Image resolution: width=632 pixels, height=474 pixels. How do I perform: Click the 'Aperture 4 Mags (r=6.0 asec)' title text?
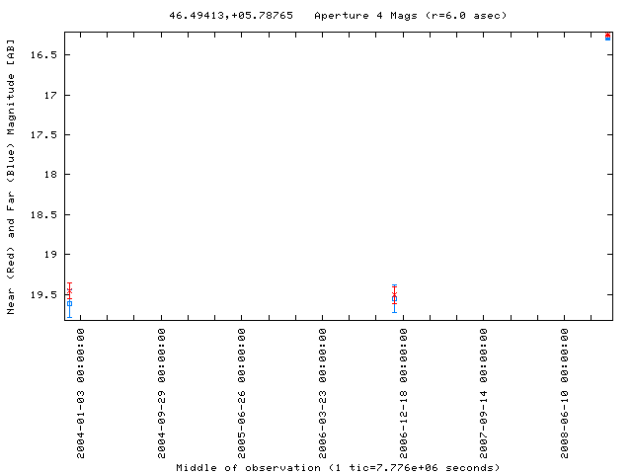click(411, 16)
